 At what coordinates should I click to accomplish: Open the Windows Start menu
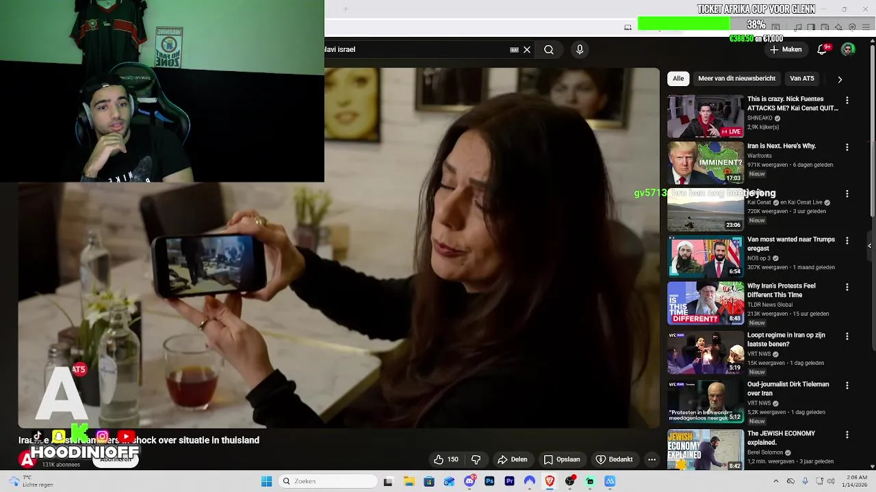267,481
